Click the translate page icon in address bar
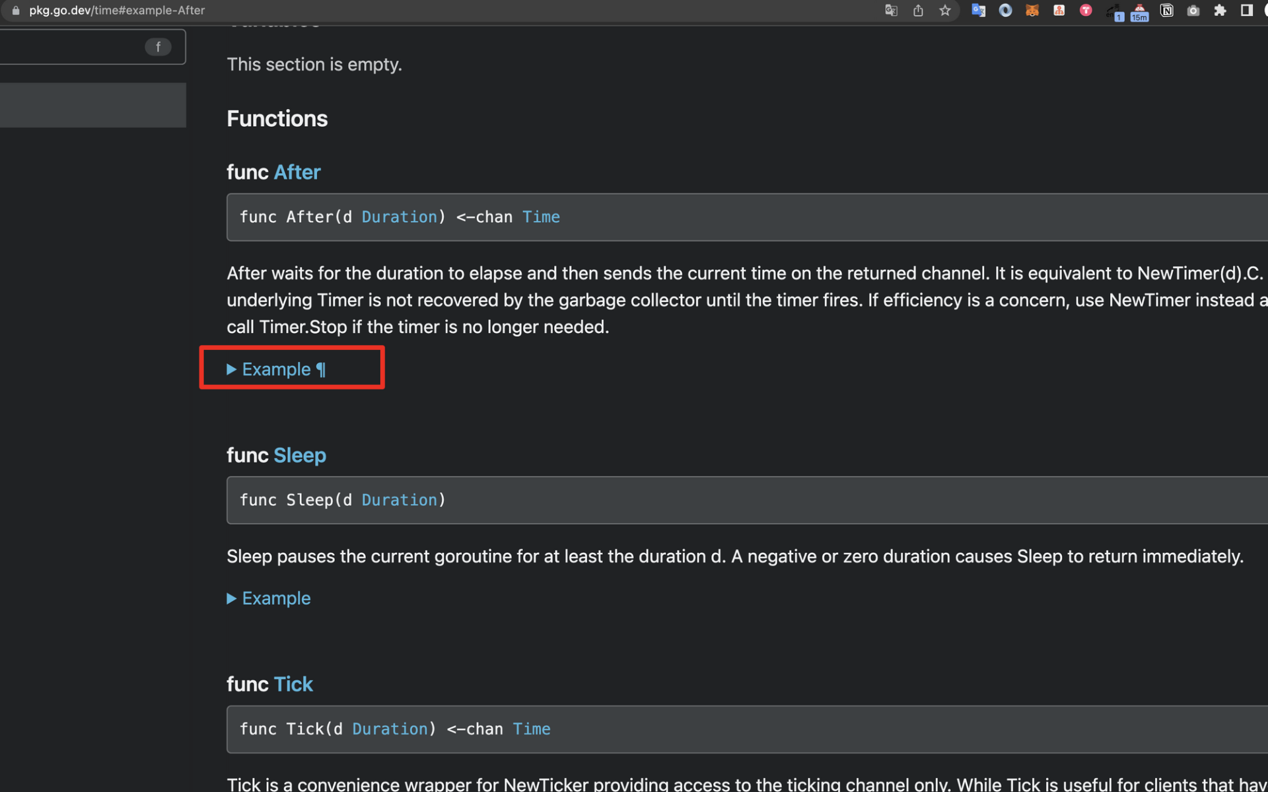This screenshot has width=1268, height=792. point(891,11)
